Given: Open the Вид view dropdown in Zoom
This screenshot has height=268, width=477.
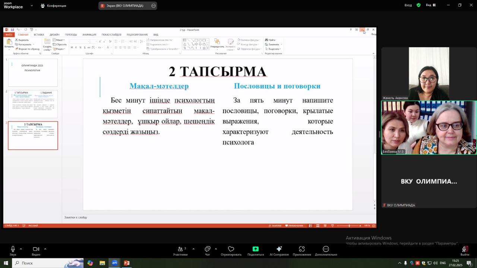Looking at the screenshot, I should 430,5.
